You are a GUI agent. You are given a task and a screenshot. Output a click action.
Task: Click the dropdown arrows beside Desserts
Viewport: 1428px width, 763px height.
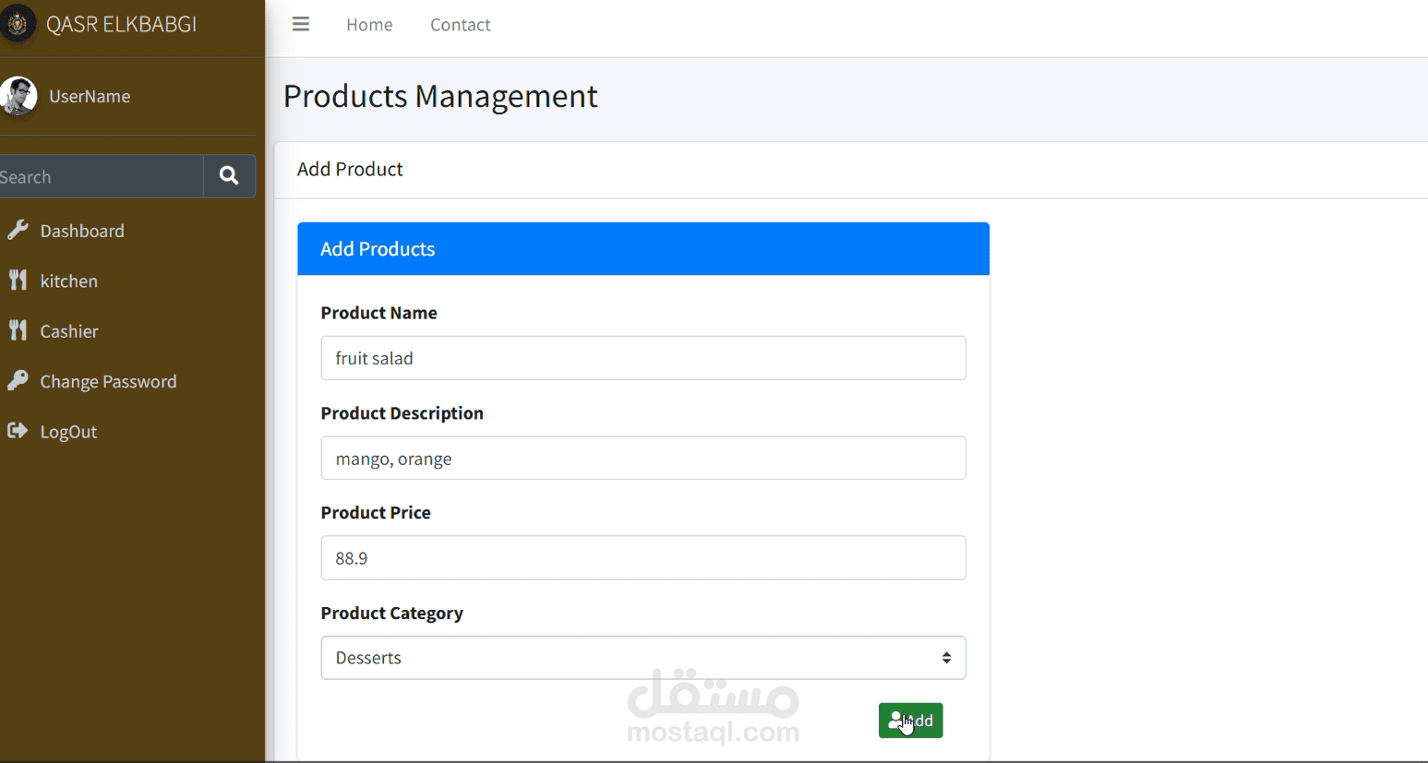[946, 658]
